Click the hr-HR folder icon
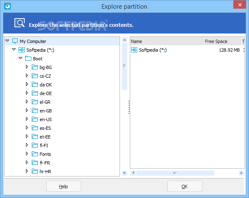This screenshot has height=198, width=249. pos(35,172)
